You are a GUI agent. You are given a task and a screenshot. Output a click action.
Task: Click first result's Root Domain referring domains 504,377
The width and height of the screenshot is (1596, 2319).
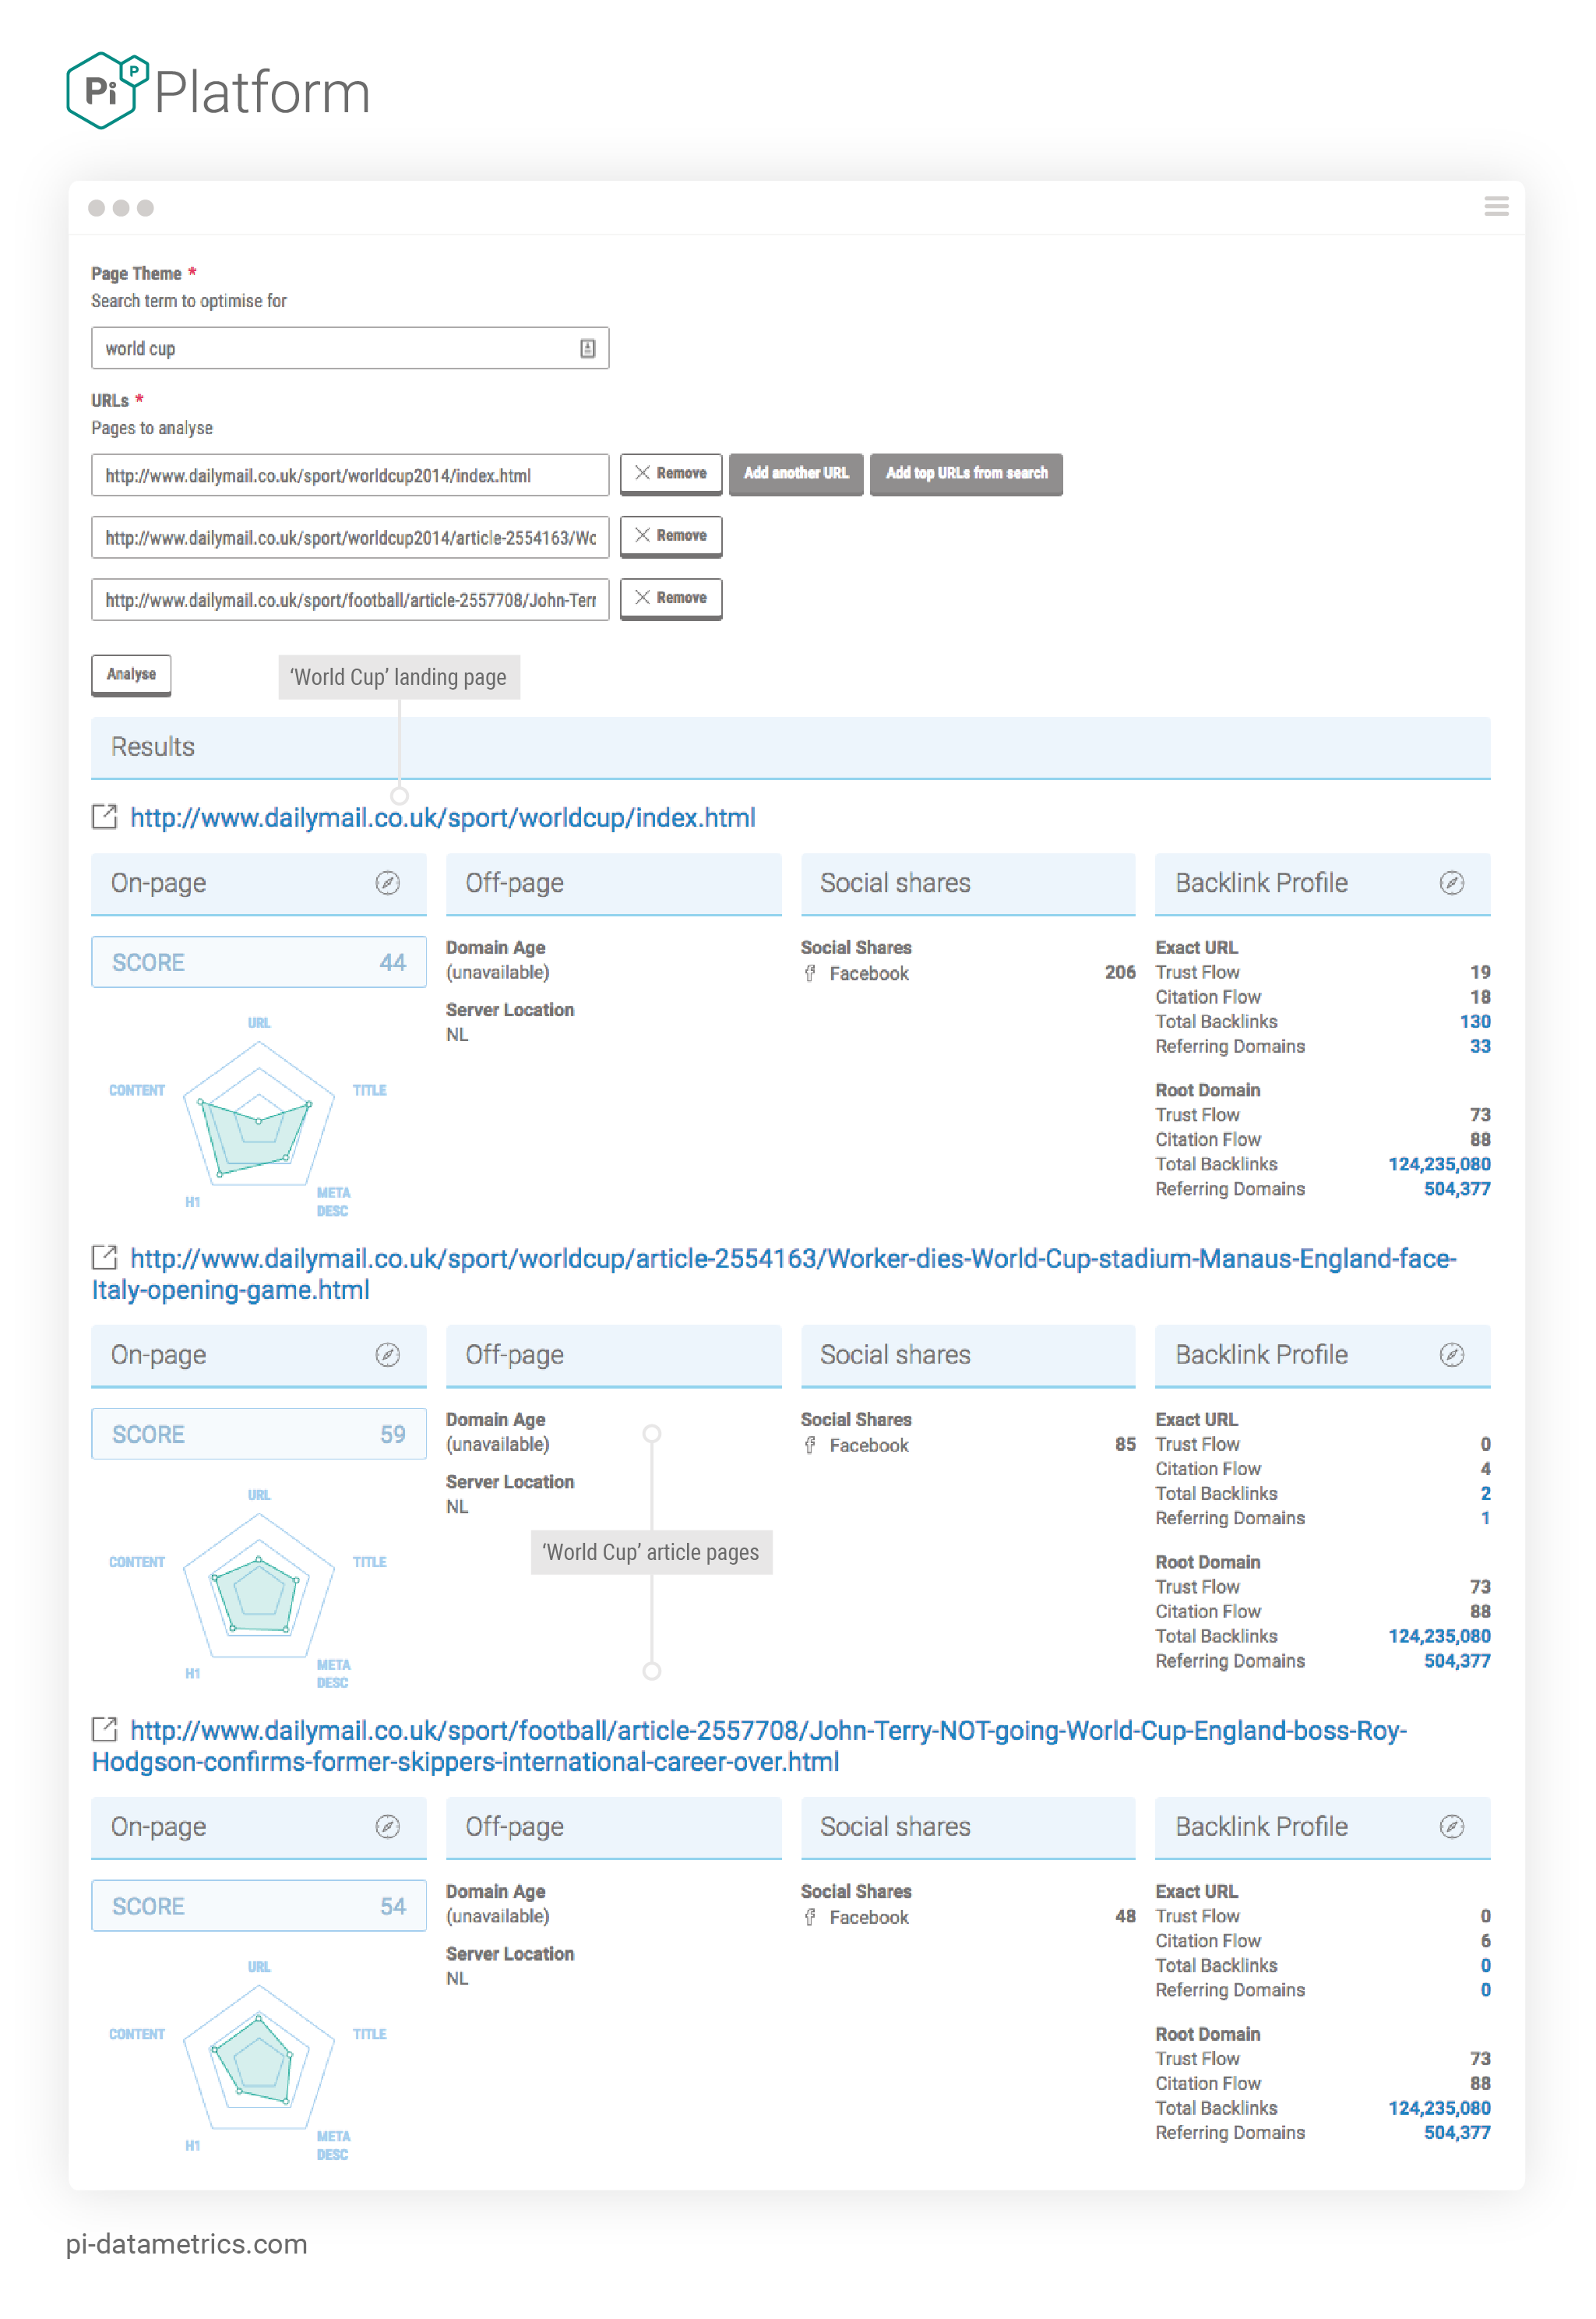click(1457, 1190)
